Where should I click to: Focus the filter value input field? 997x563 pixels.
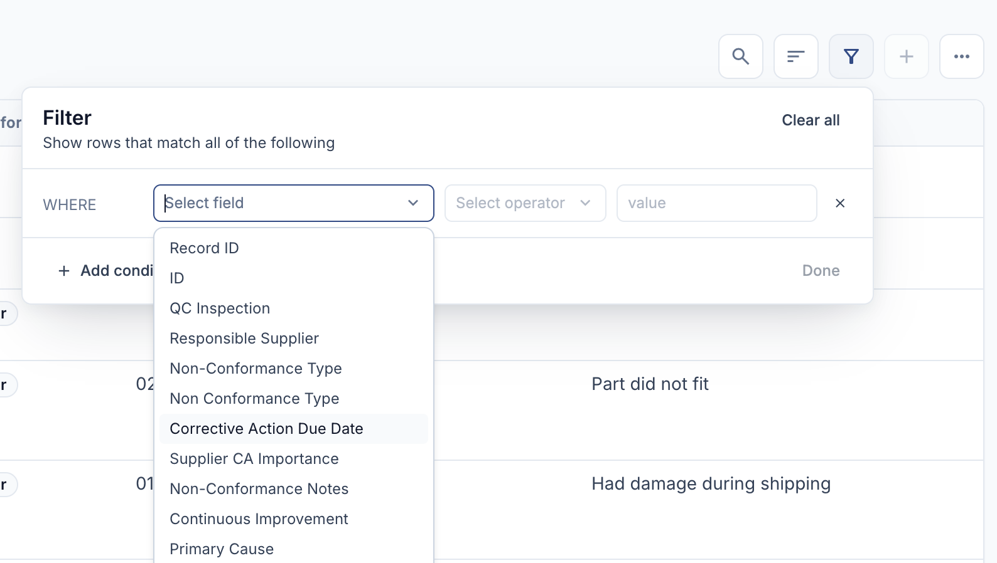717,203
